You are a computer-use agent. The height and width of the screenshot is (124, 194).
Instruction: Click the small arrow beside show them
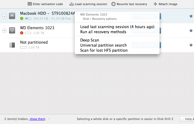[x=49, y=119]
